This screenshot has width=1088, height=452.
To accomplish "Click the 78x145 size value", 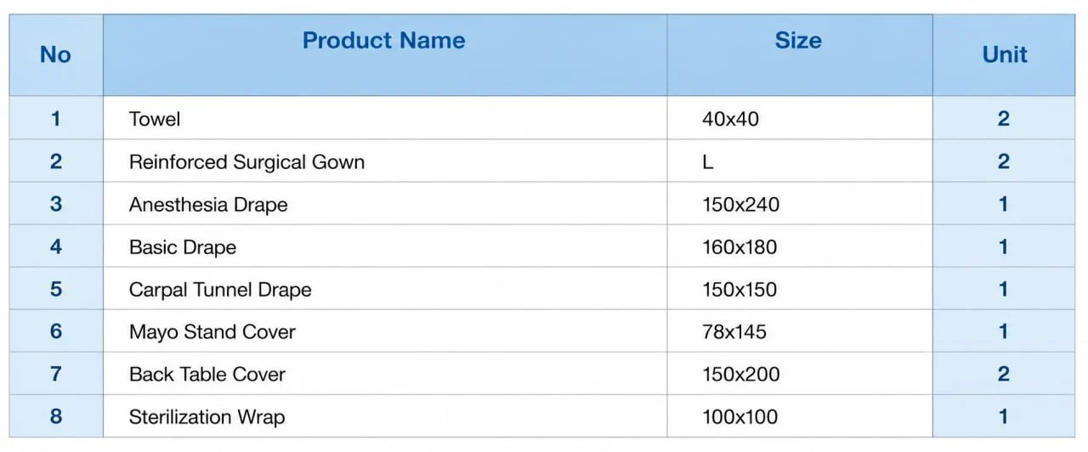I will tap(734, 331).
